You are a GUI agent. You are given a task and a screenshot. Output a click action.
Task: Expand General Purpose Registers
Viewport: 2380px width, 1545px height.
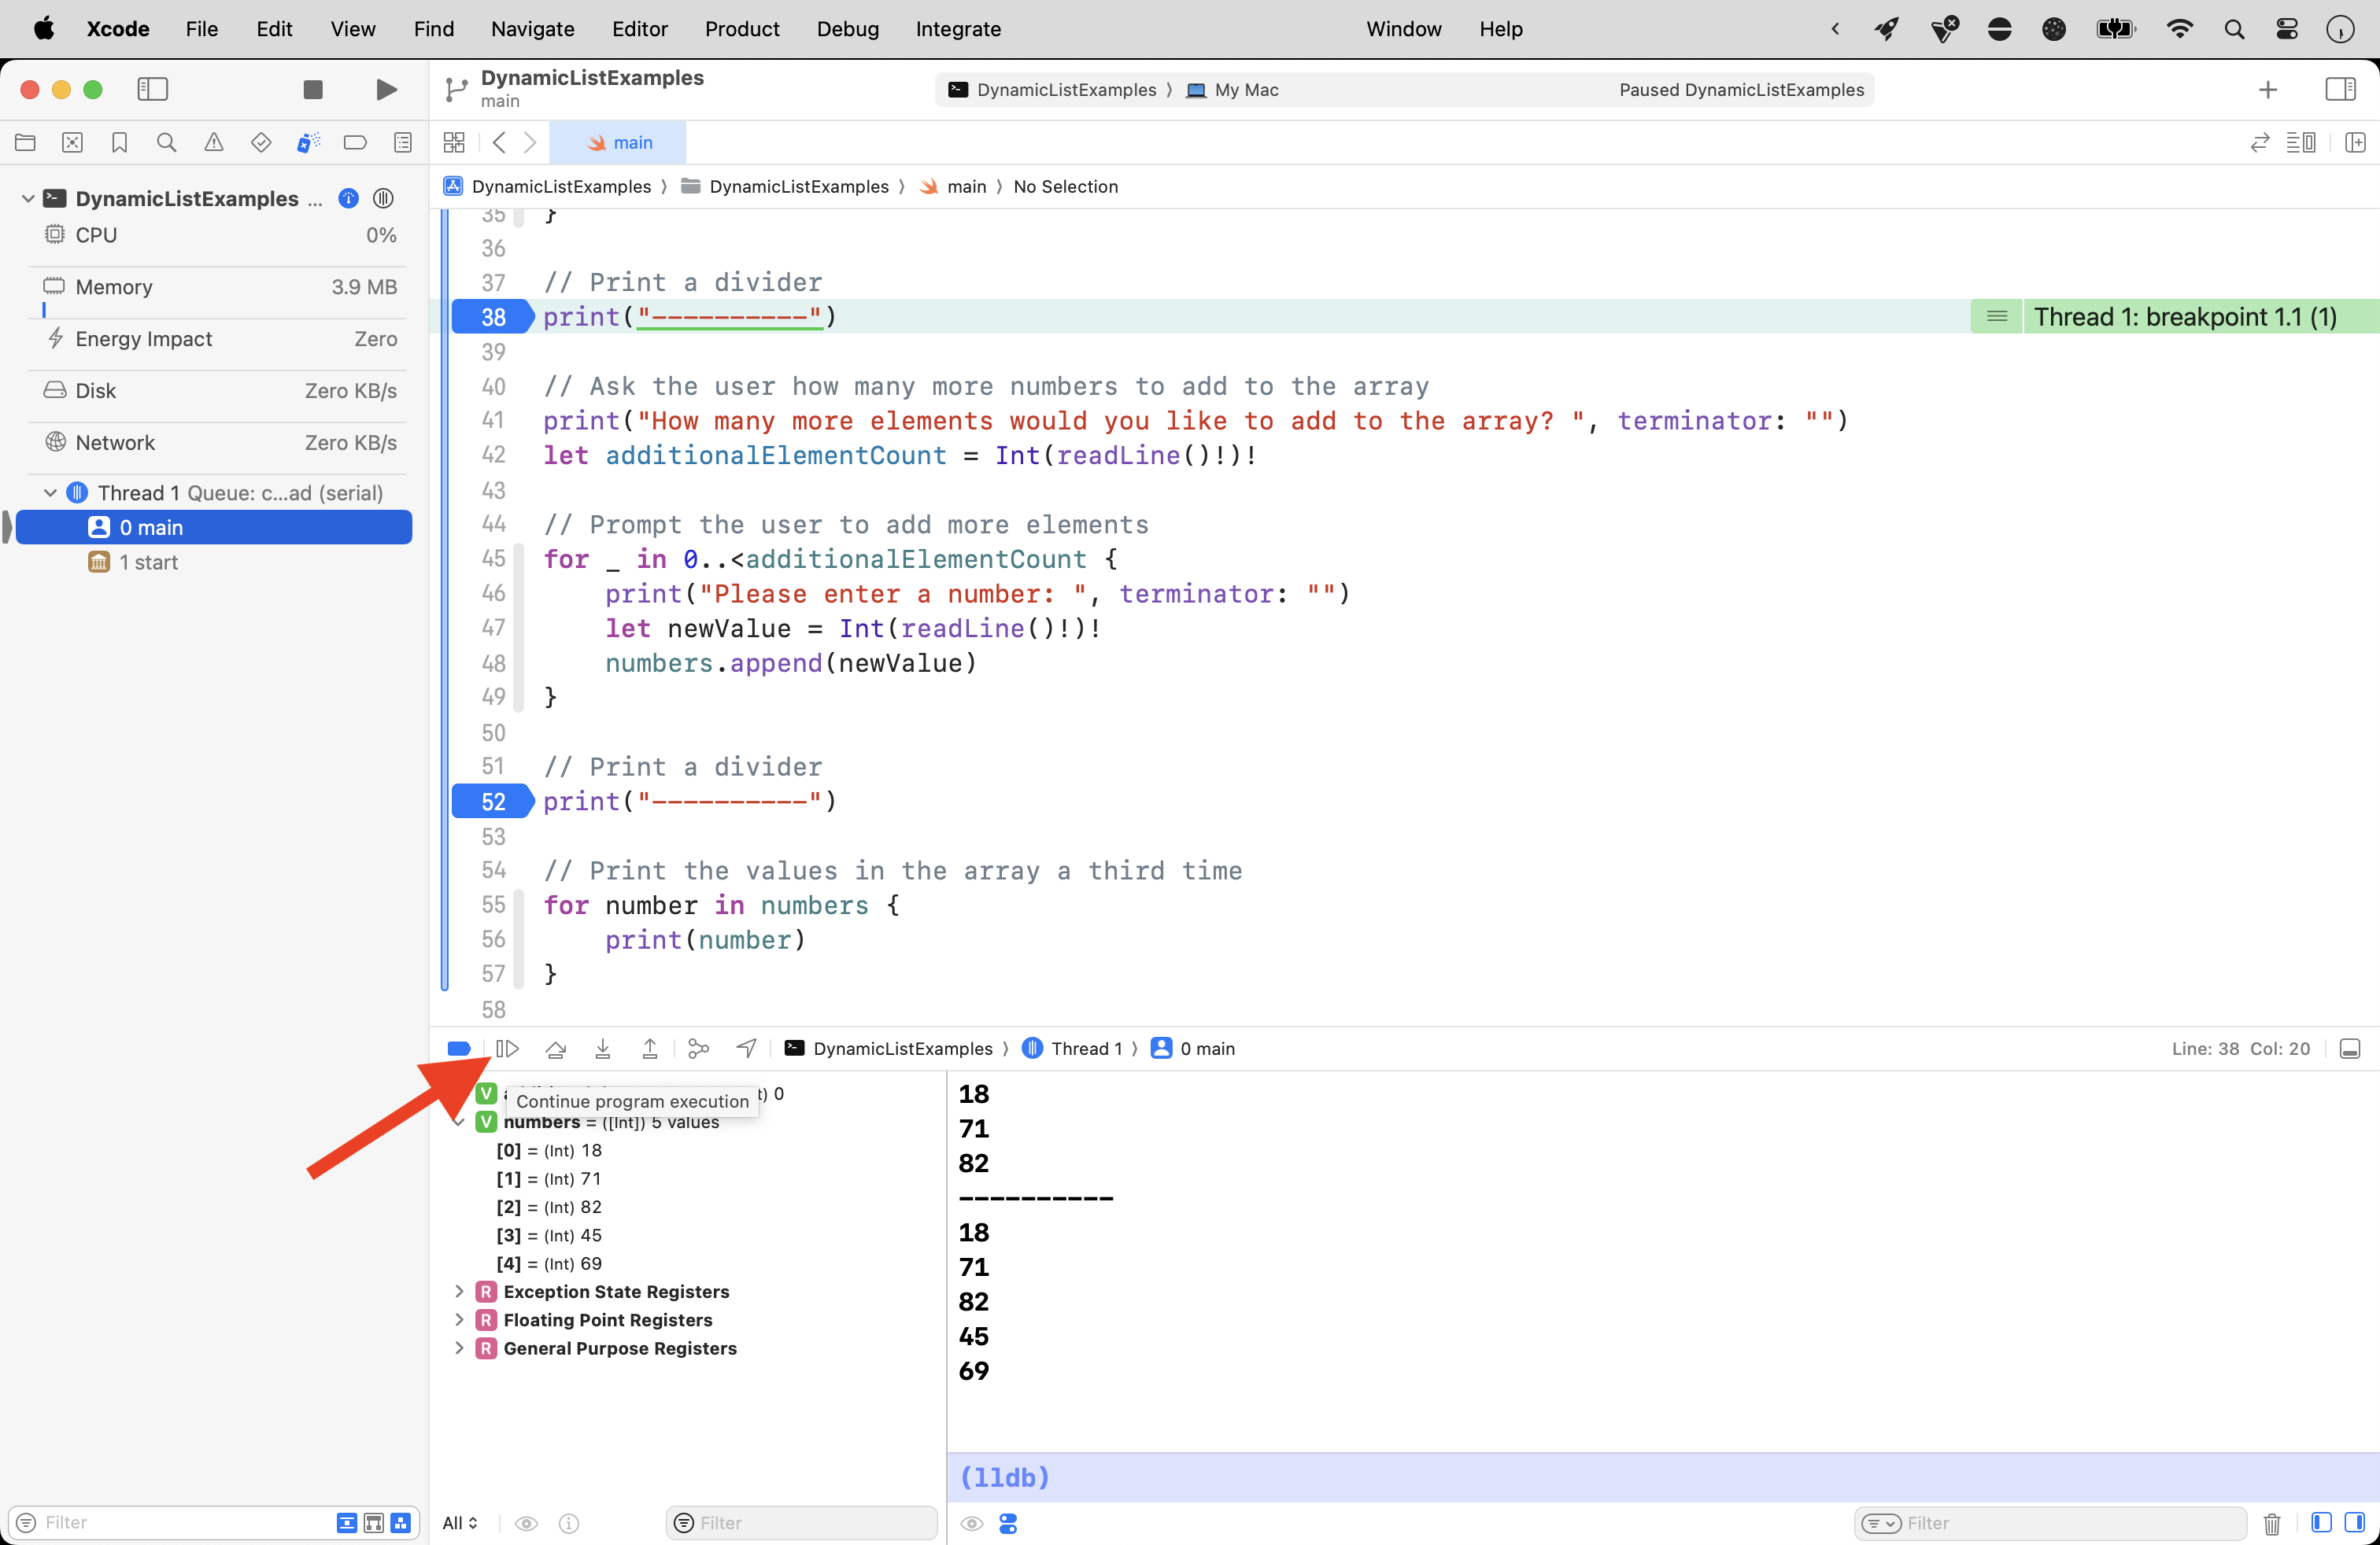[x=460, y=1348]
